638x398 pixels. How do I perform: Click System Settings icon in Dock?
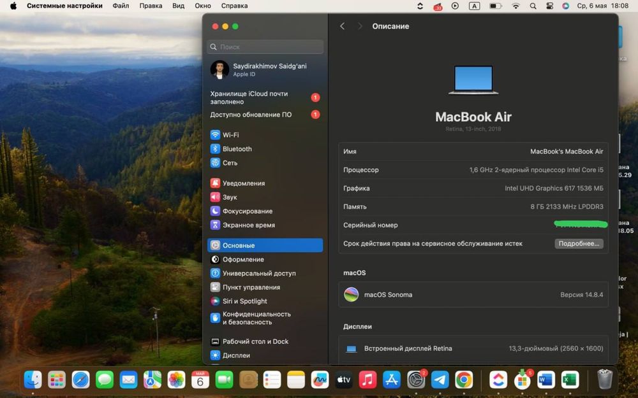416,380
